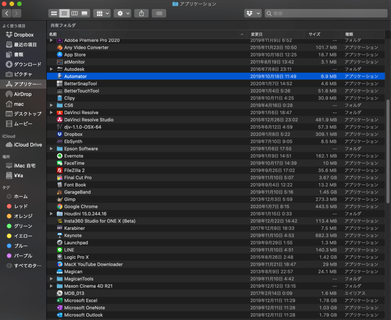The image size is (391, 320).
Task: Select the Automator app icon
Action: click(x=60, y=76)
